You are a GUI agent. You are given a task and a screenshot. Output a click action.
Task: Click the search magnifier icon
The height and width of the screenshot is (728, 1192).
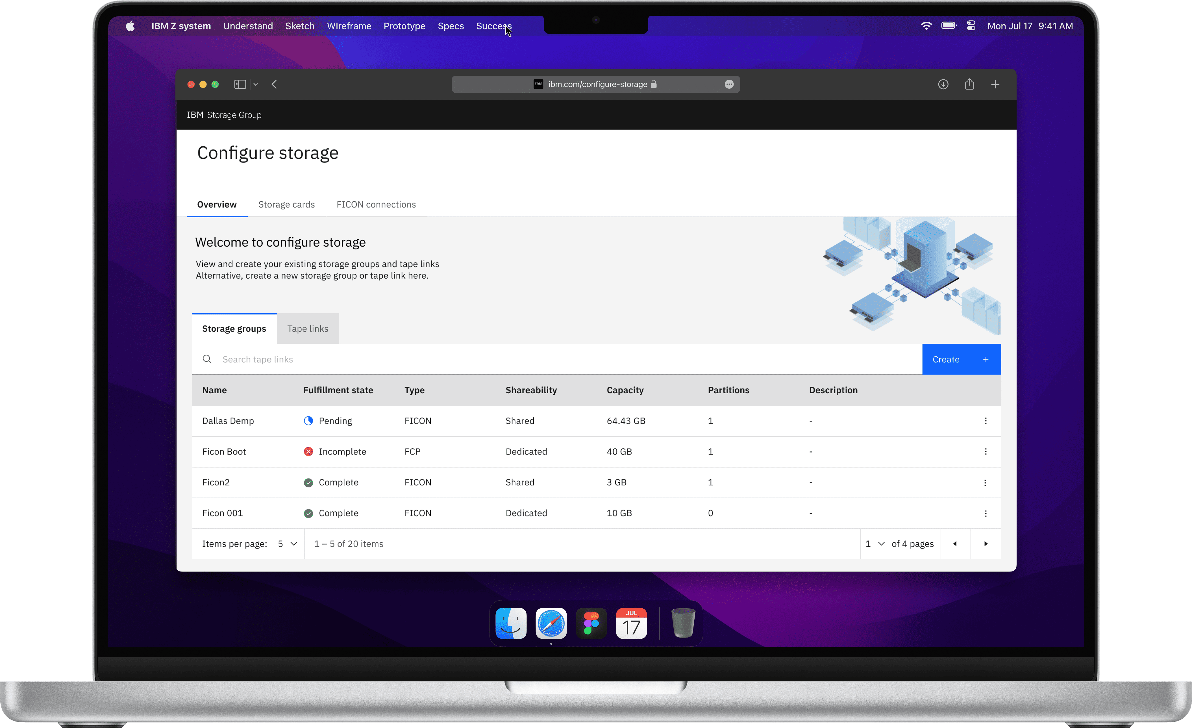[207, 359]
